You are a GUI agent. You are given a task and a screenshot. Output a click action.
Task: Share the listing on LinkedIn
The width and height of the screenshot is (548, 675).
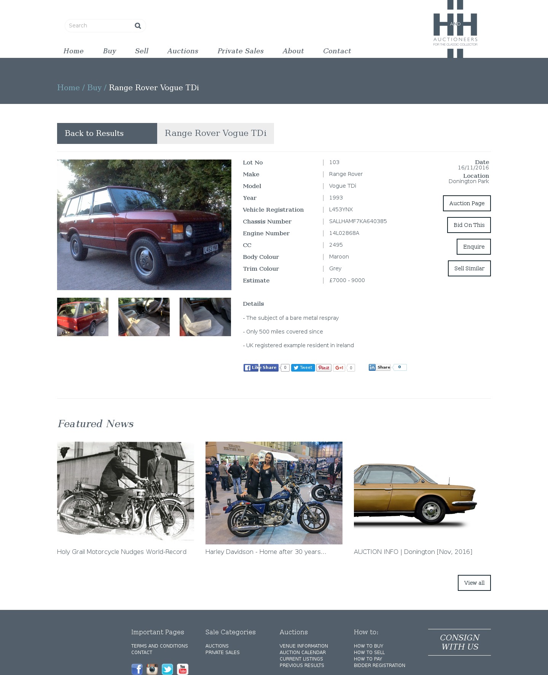click(x=379, y=367)
